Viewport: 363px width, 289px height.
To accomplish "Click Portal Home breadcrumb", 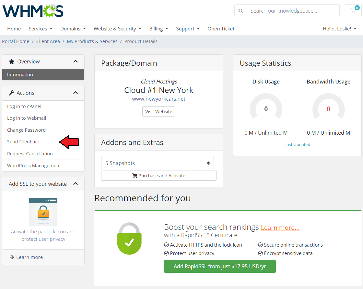I will coord(16,41).
